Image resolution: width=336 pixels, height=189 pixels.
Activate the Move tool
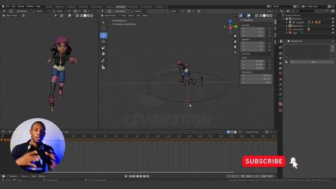pyautogui.click(x=103, y=35)
